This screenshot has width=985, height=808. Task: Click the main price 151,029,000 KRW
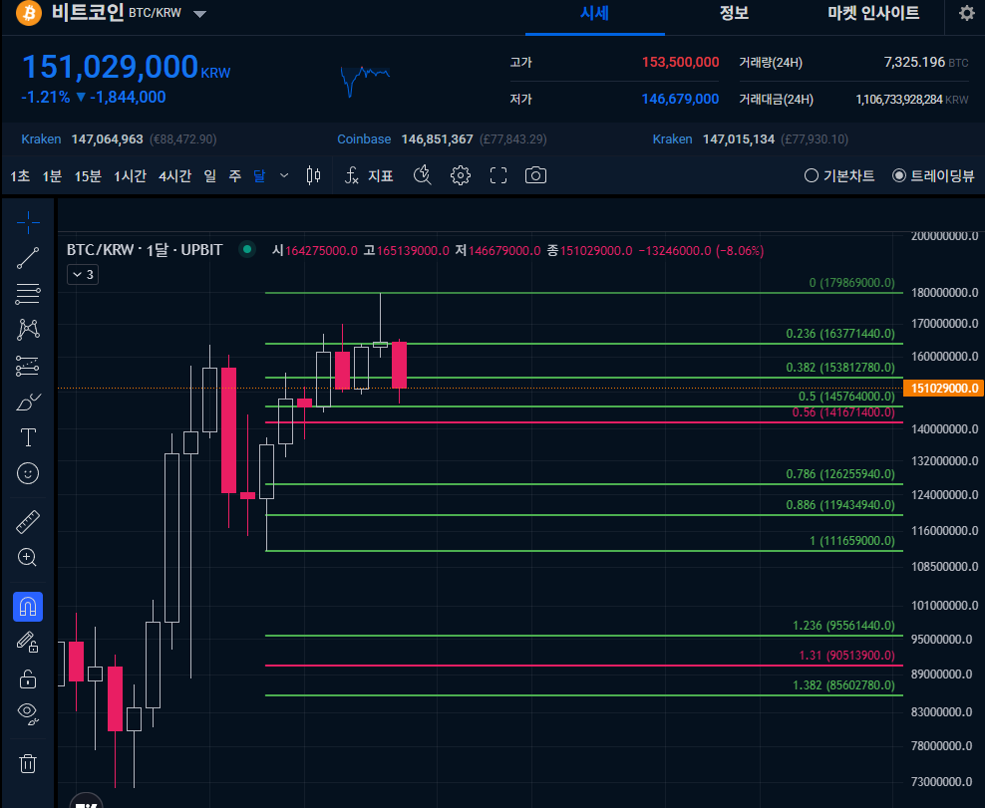[127, 67]
